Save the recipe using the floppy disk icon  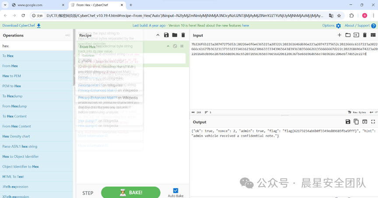coord(166,35)
